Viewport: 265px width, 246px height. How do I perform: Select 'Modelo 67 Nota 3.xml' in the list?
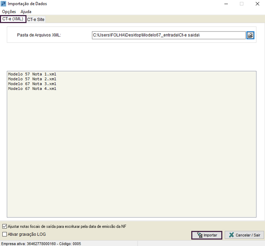32,84
